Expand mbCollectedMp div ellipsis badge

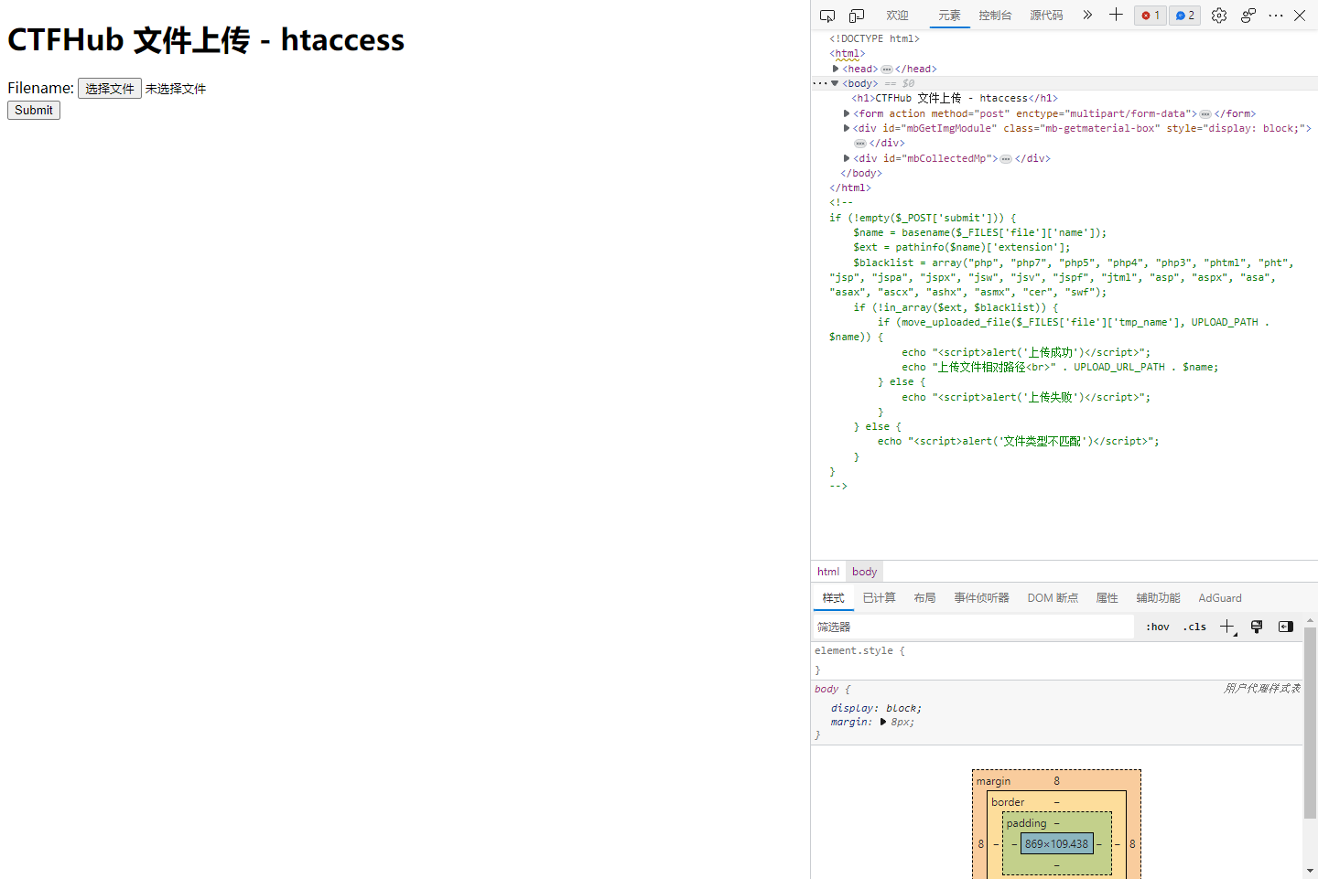click(x=1006, y=159)
